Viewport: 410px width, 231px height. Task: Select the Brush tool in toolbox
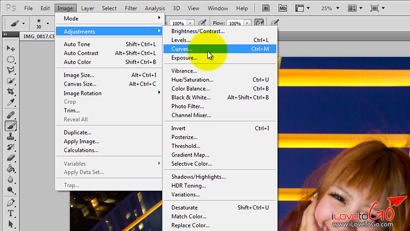(x=11, y=126)
